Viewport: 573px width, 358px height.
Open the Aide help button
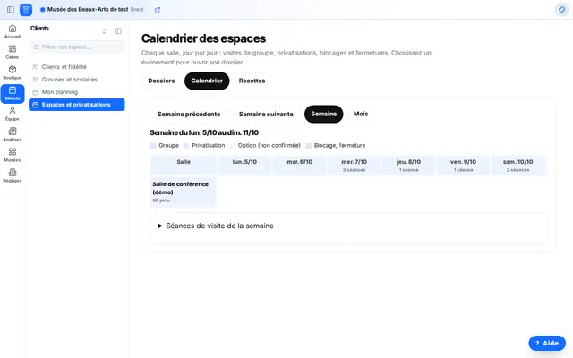(x=547, y=344)
